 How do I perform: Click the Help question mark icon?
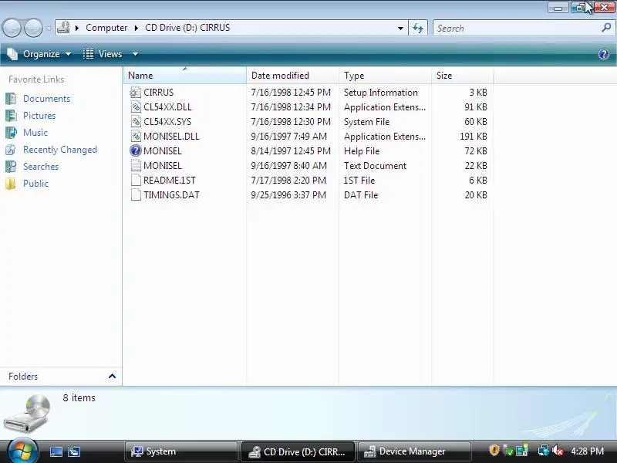coord(604,54)
